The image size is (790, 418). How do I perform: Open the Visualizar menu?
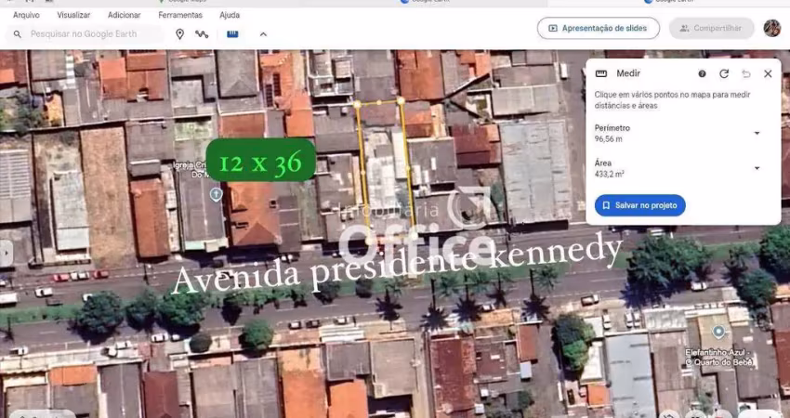(73, 15)
